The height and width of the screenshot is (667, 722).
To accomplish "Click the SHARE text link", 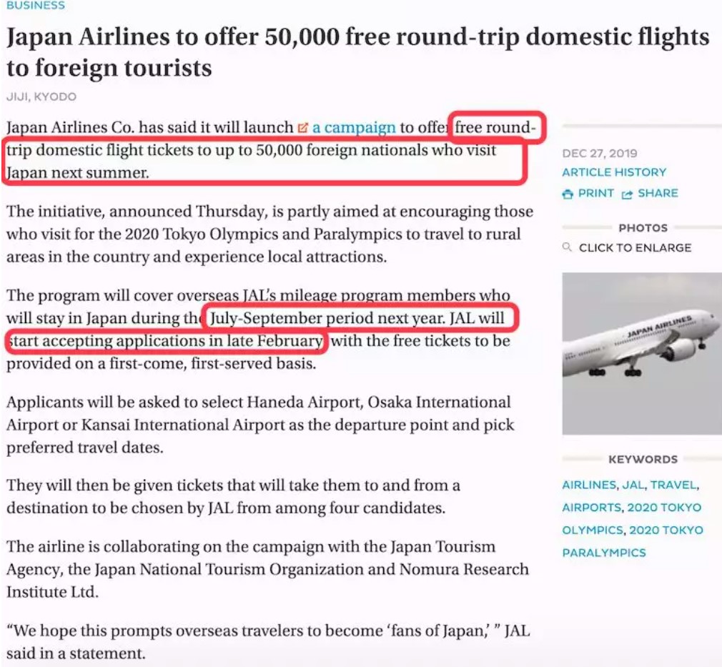I will (658, 193).
